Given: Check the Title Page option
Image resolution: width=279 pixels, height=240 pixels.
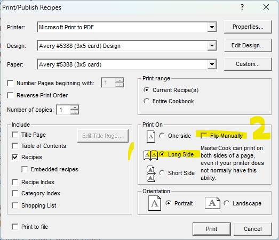Looking at the screenshot, I should pyautogui.click(x=15, y=135).
